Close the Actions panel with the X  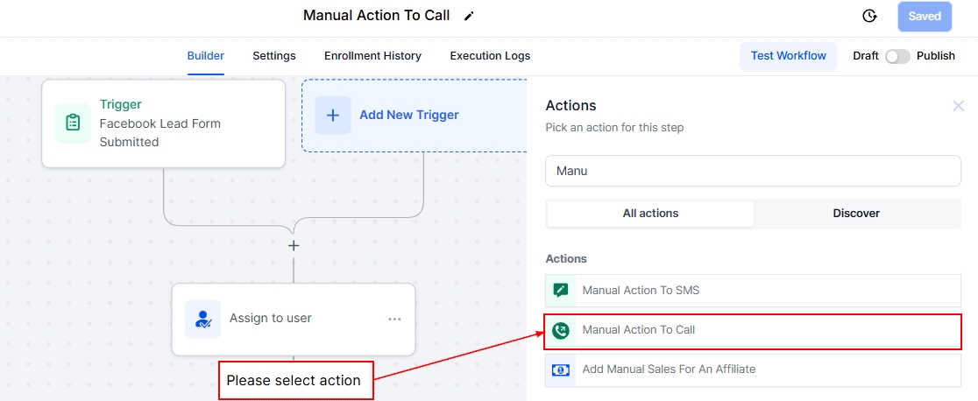(x=958, y=106)
